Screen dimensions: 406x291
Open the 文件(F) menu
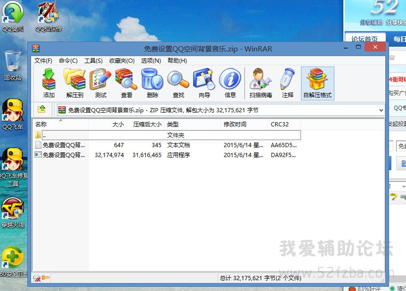click(x=43, y=61)
